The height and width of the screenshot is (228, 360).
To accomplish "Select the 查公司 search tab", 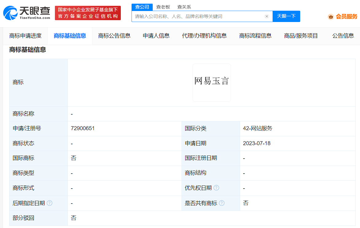I will click(x=142, y=7).
